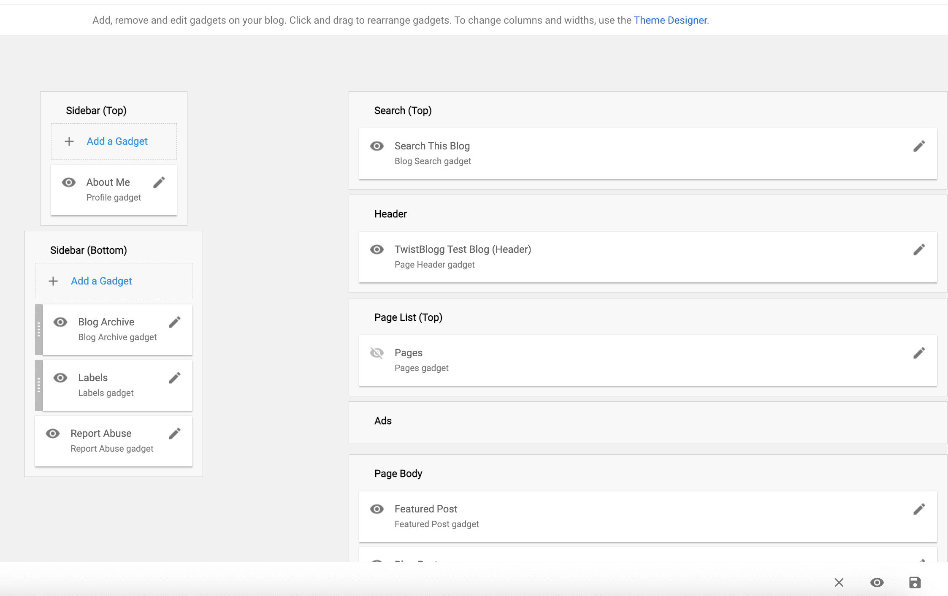Hide the Search This Blog gadget
948x596 pixels.
[x=376, y=146]
